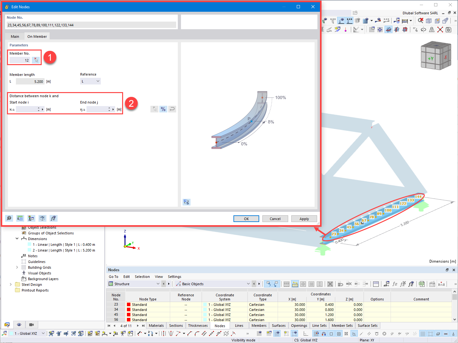The image size is (458, 343).
Task: Expand the Building Grids tree node
Action: (17, 267)
